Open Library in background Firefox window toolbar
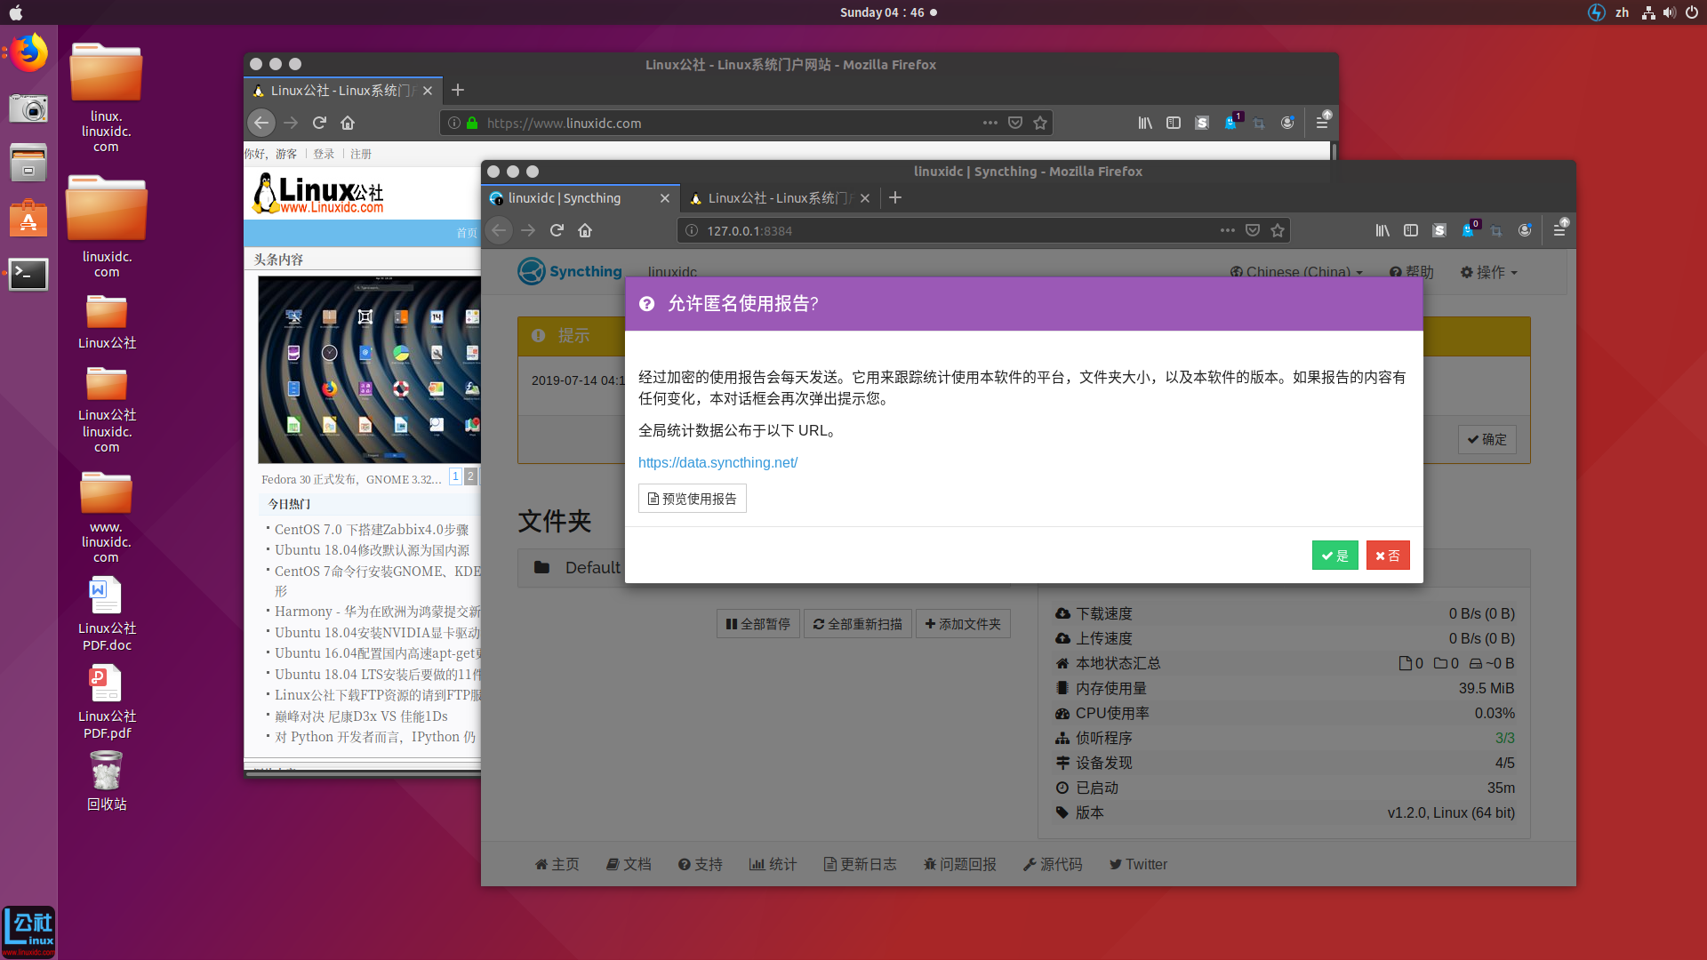The width and height of the screenshot is (1707, 960). tap(1145, 123)
